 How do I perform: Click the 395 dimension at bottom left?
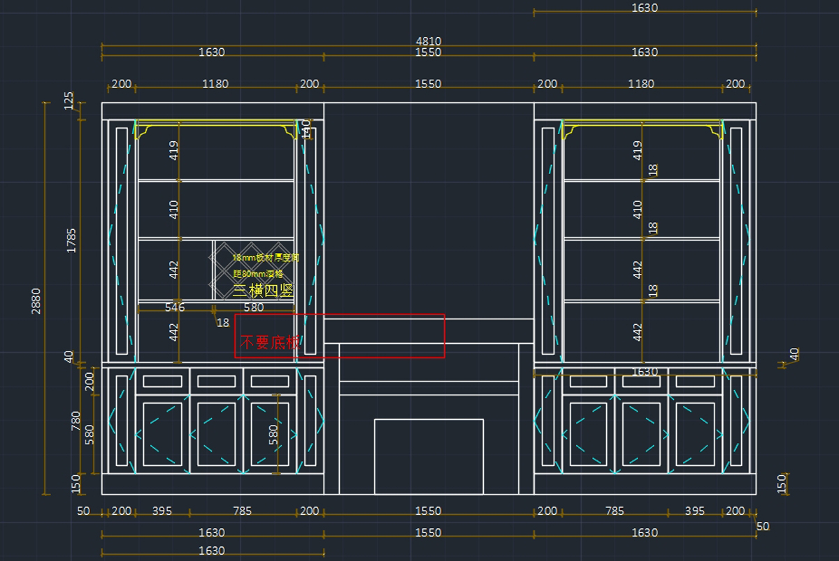[x=163, y=511]
